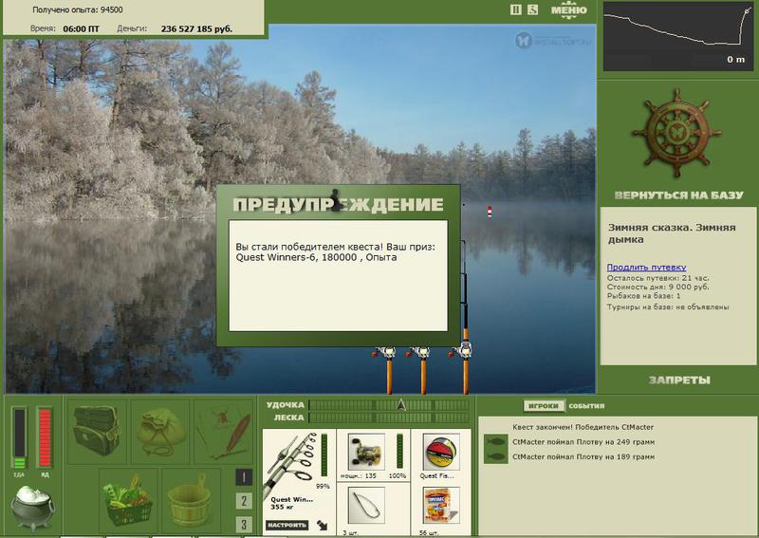Viewport: 759px width, 538px height.
Task: Click the quest winner prize message text
Action: tap(335, 252)
